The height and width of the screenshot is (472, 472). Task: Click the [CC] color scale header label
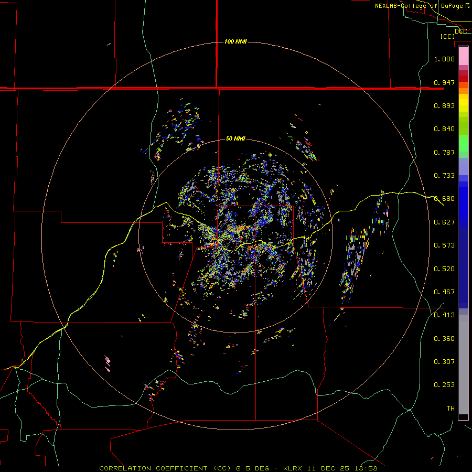[447, 36]
